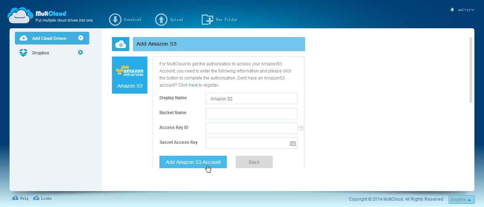Click the Dropbox logo icon in sidebar
This screenshot has width=484, height=207.
tap(23, 53)
